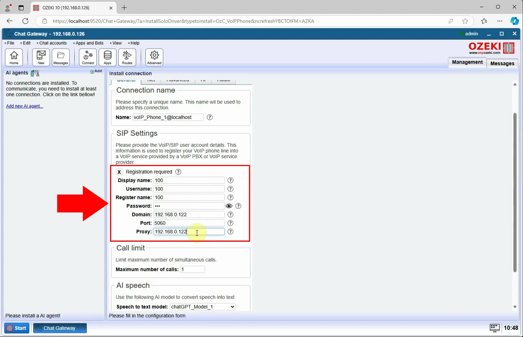
Task: Click help icon next to Registration required
Action: pos(178,172)
